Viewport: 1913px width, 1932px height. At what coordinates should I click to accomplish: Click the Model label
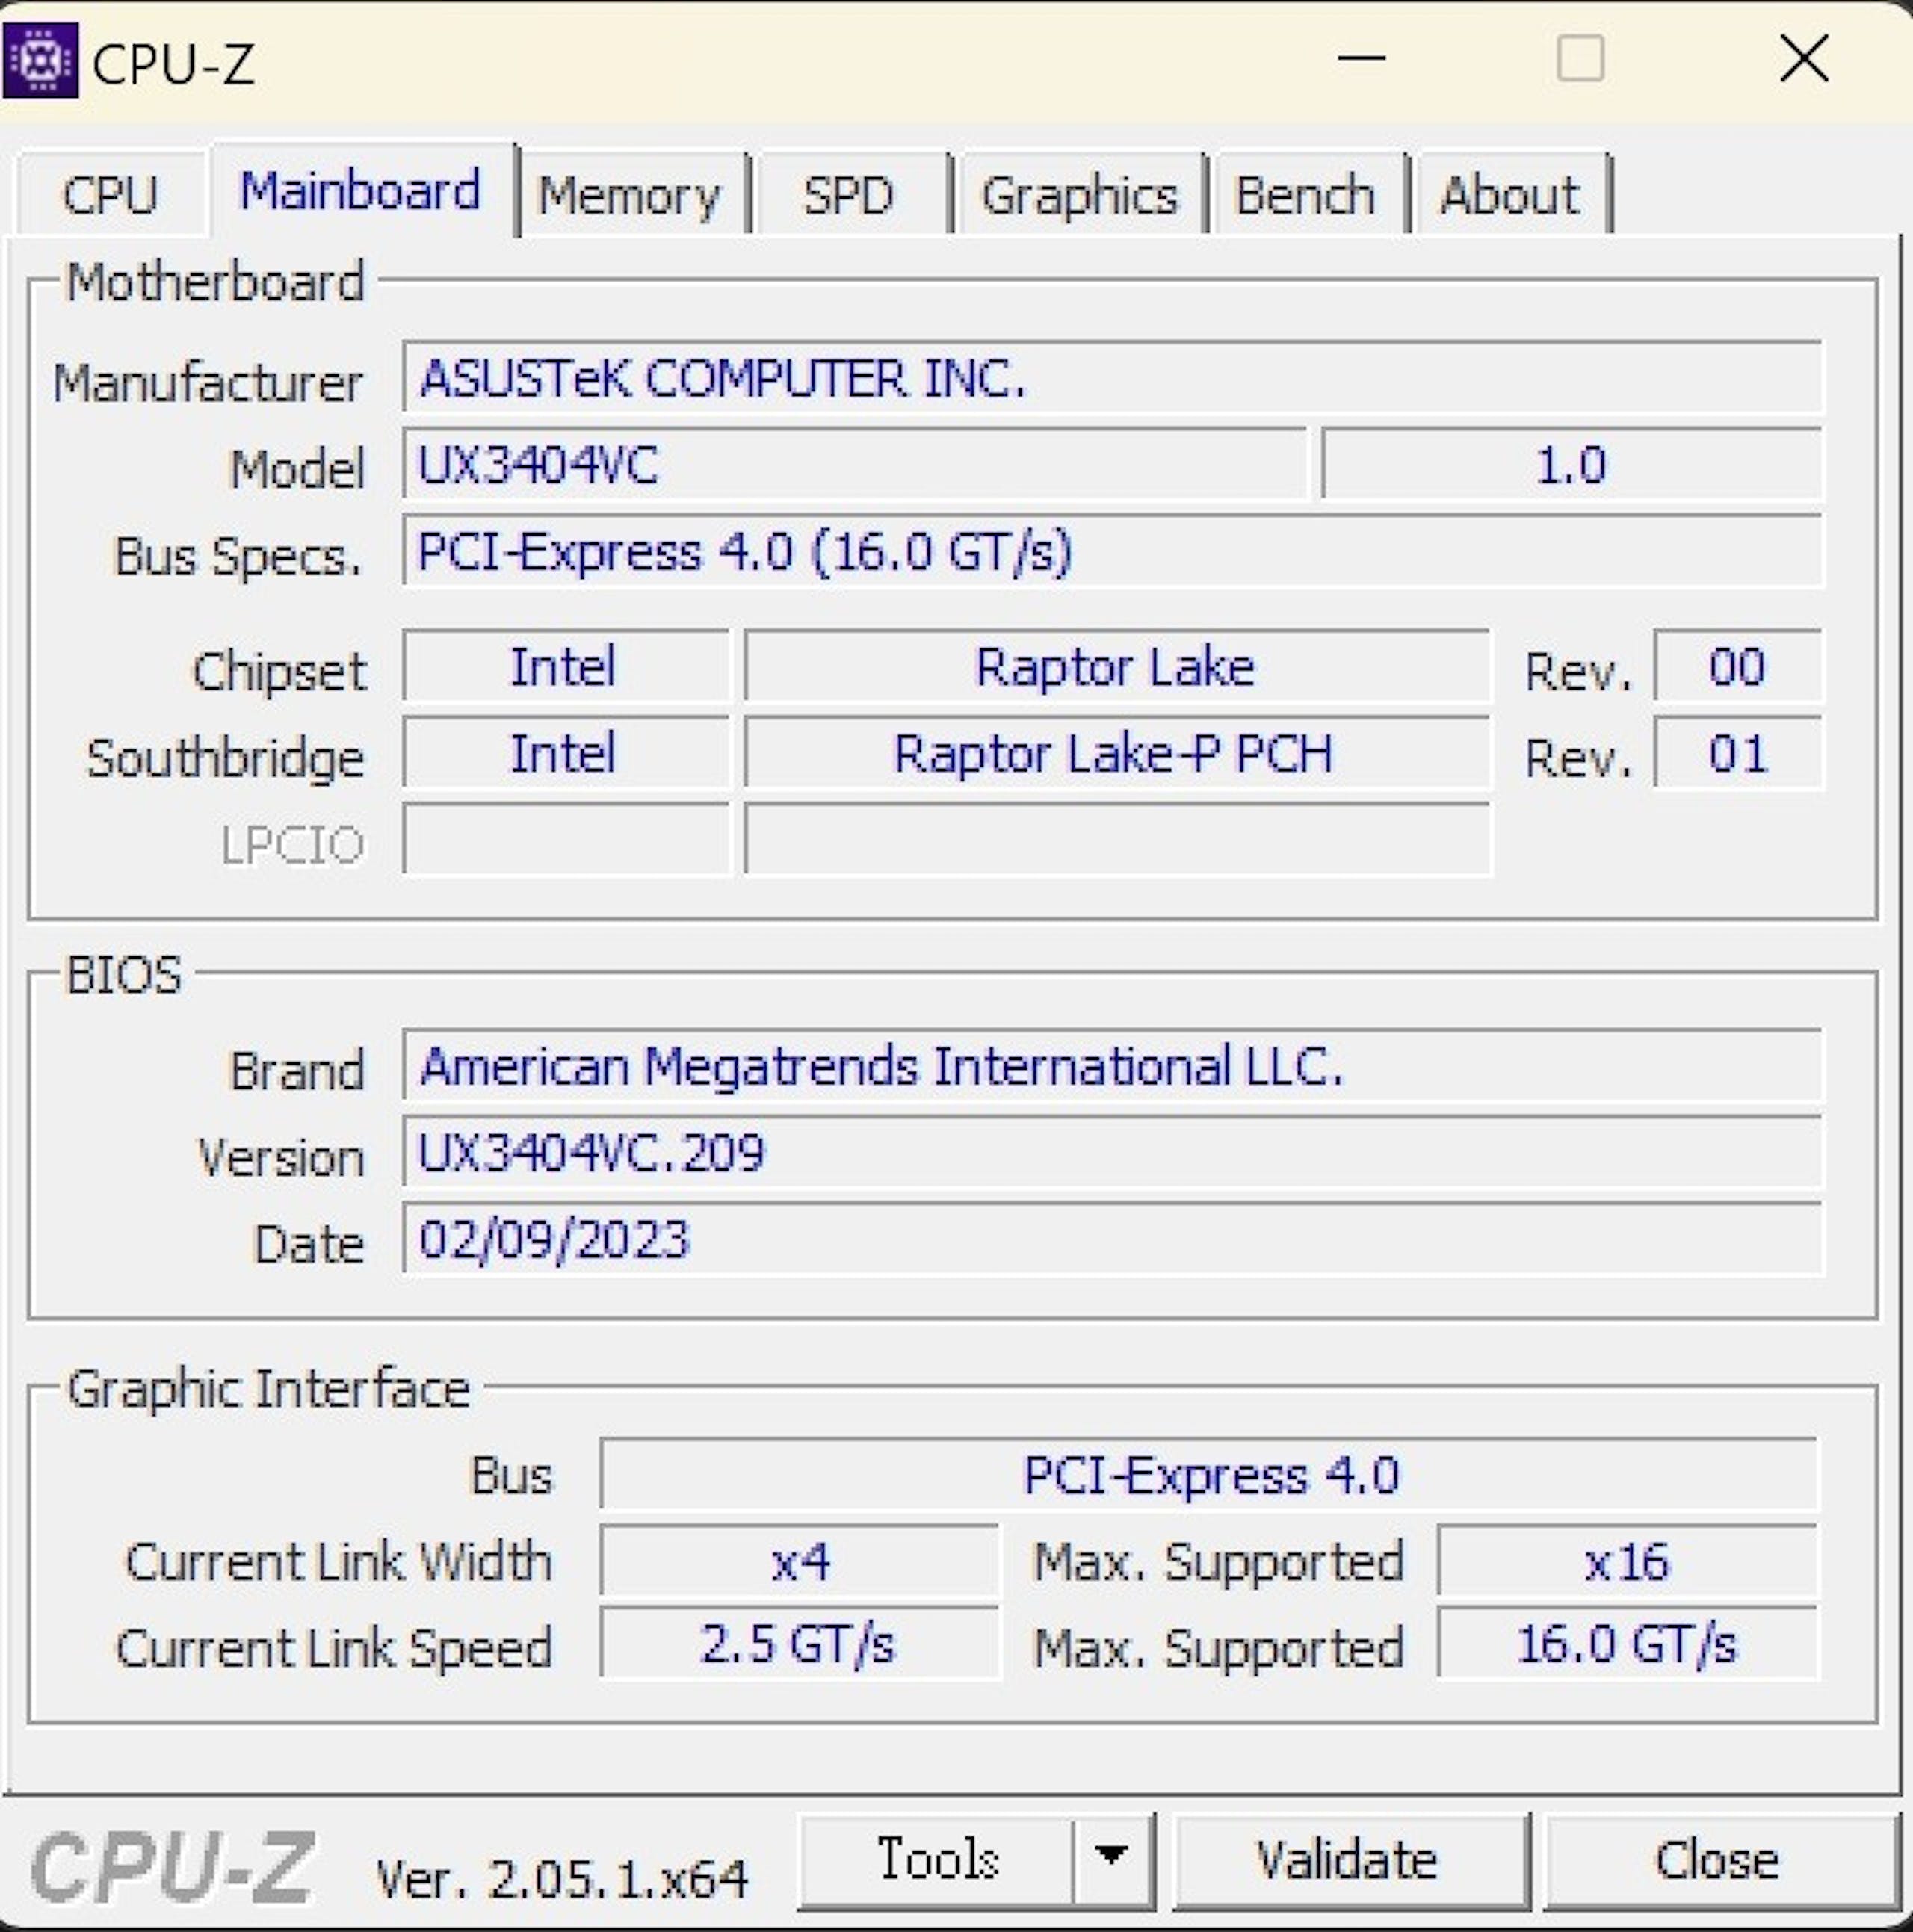297,469
